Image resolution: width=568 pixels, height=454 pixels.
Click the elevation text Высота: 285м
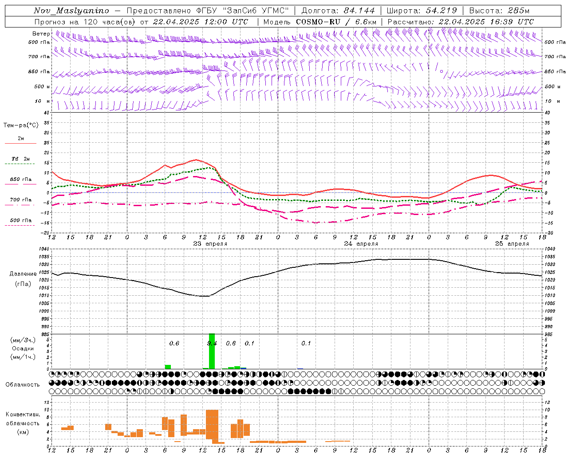tap(499, 11)
